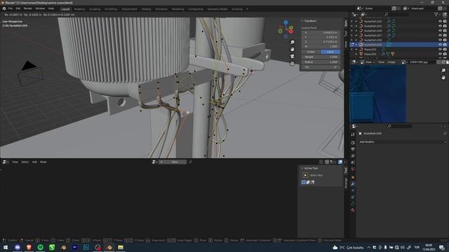
Task: Hide Plane.001 via its eye icon
Action: coord(440,49)
